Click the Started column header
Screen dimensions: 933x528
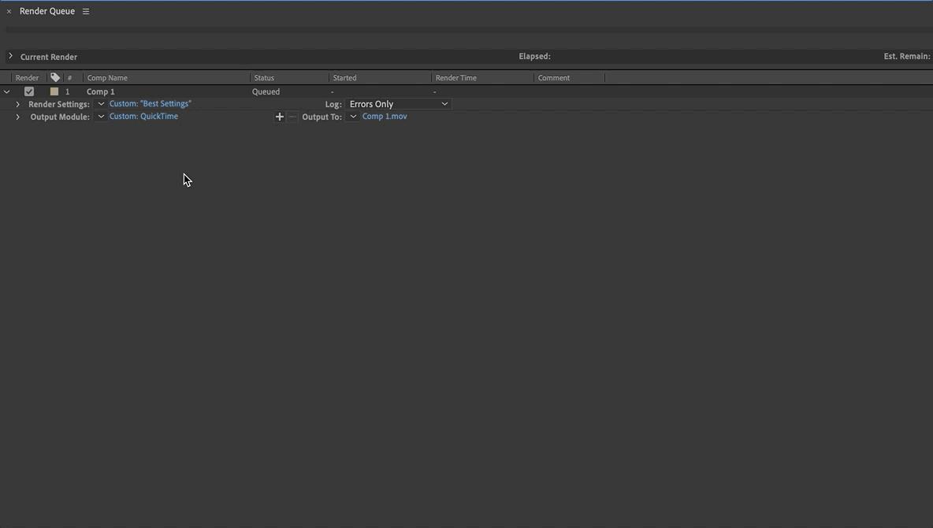point(344,78)
